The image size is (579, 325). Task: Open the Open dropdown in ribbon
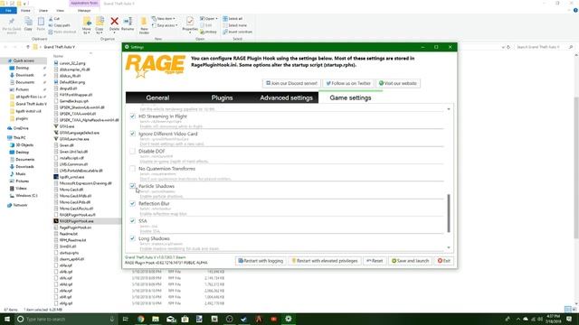tap(209, 18)
